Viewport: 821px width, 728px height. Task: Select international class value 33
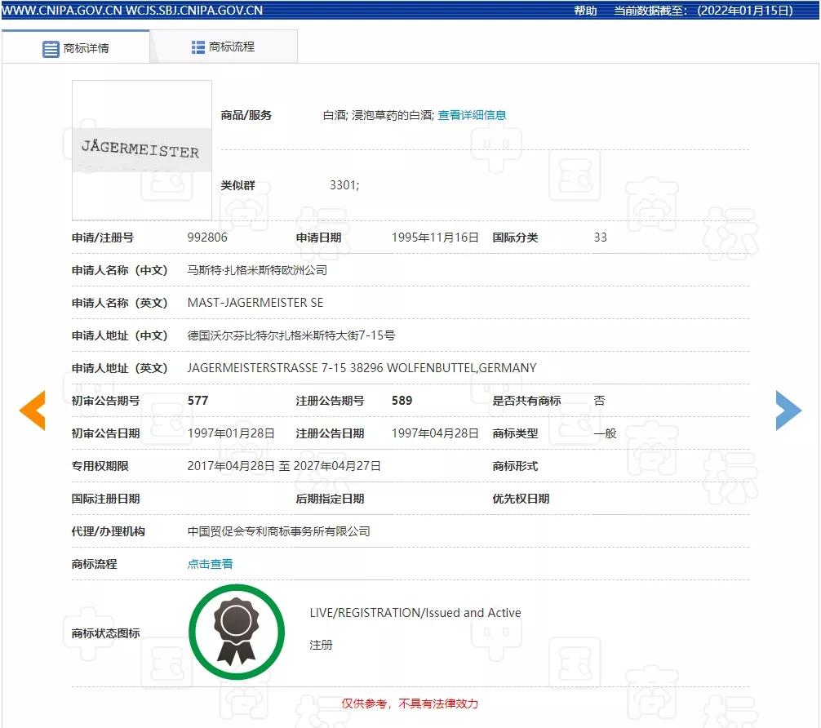[x=600, y=237]
